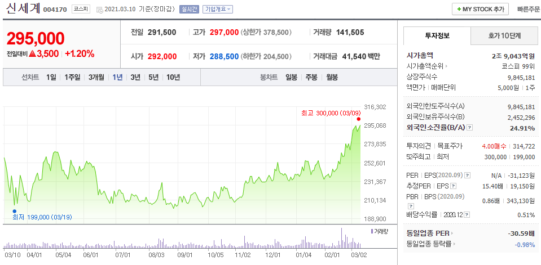
Task: Click the red up-triangle beside 3,500
Action: [x=32, y=53]
